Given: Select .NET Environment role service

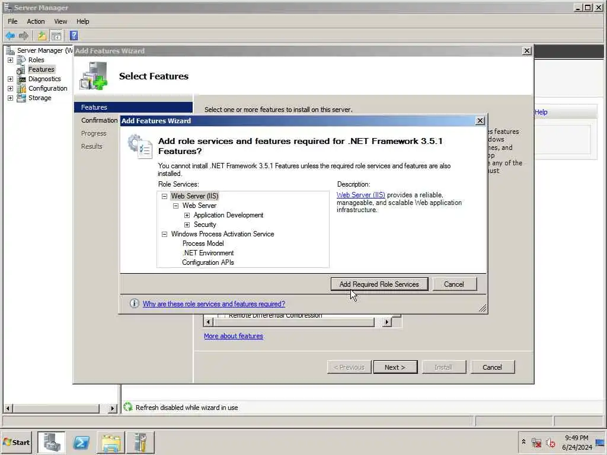Looking at the screenshot, I should pos(208,253).
